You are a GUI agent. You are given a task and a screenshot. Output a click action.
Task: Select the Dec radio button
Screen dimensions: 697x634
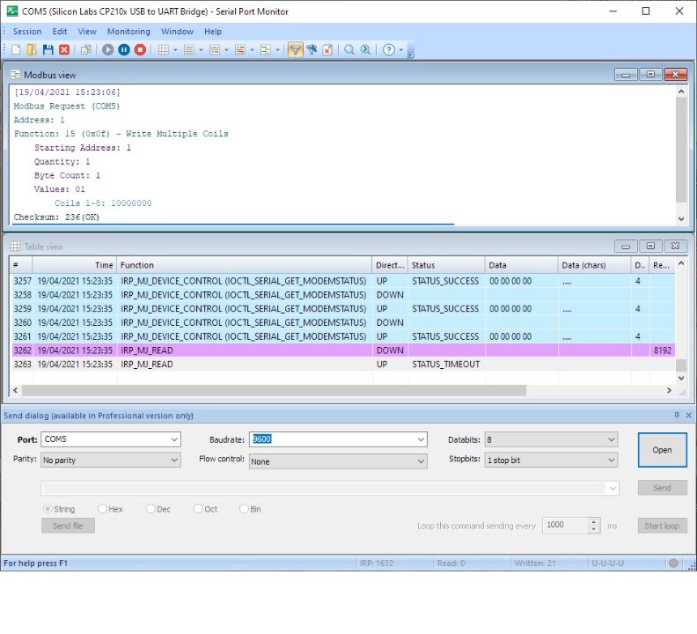point(150,509)
